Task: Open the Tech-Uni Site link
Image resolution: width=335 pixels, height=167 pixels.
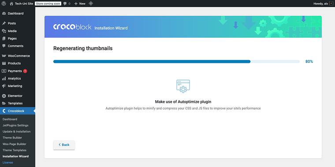Action: click(x=24, y=4)
